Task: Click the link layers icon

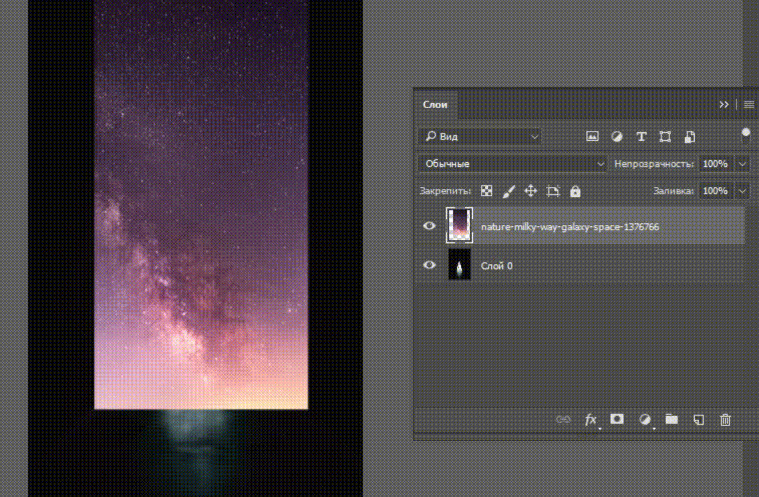Action: pyautogui.click(x=563, y=419)
